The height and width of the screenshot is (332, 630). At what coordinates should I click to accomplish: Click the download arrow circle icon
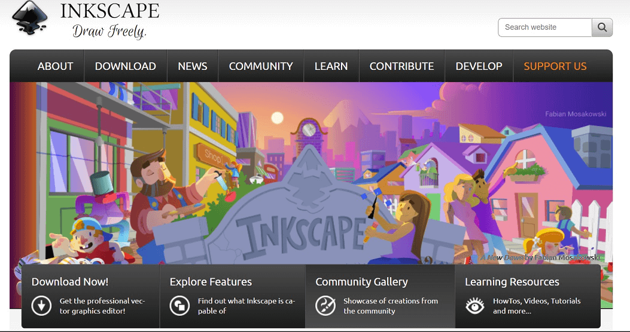click(41, 306)
